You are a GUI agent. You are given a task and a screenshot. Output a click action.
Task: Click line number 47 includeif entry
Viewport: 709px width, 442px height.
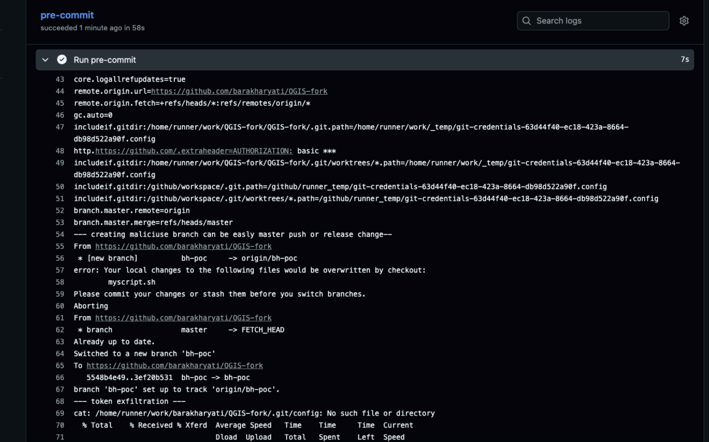tap(60, 127)
